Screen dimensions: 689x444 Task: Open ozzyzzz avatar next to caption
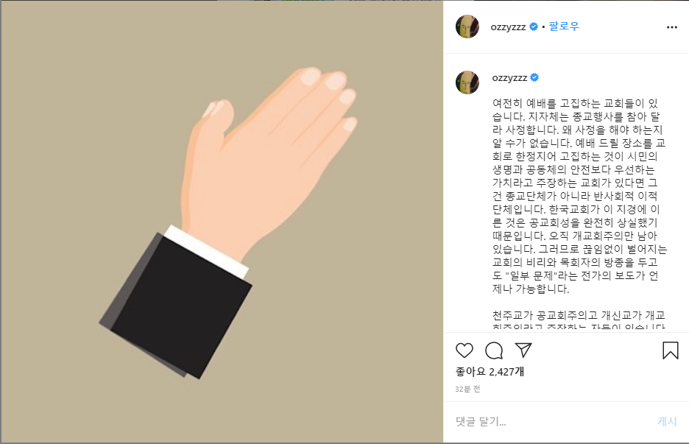pos(467,82)
